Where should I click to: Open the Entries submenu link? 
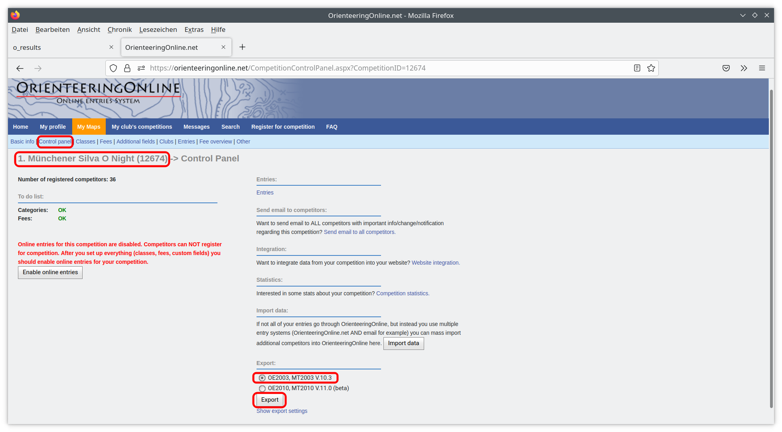[x=186, y=141]
